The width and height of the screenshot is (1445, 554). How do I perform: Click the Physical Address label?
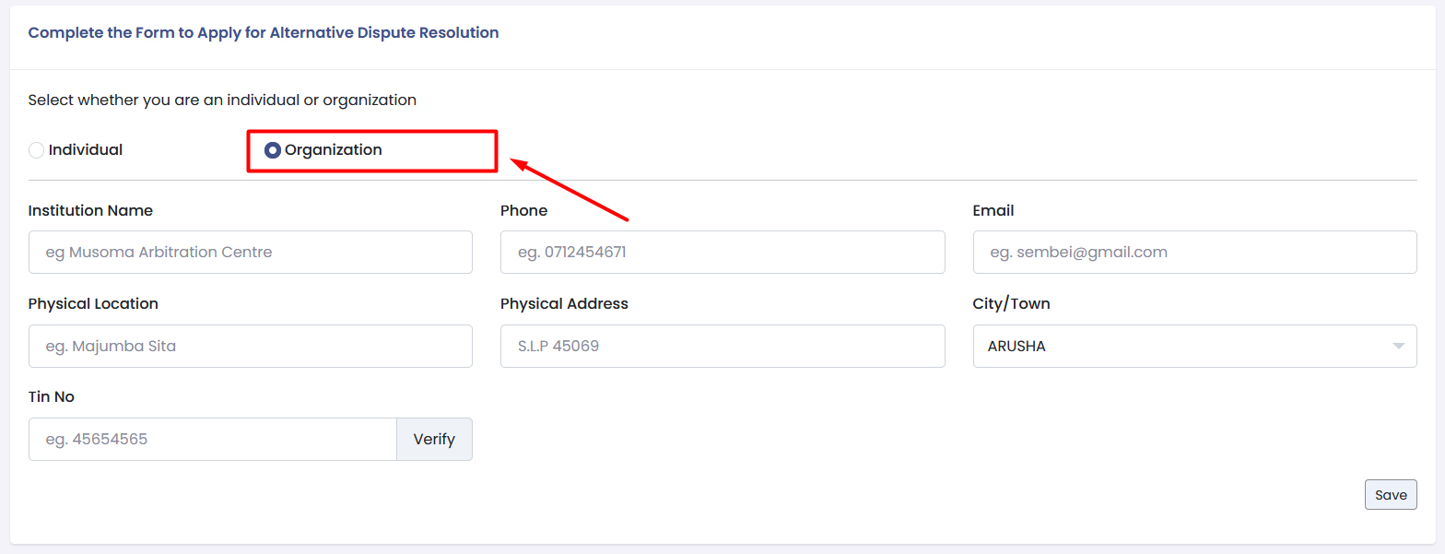(x=564, y=303)
